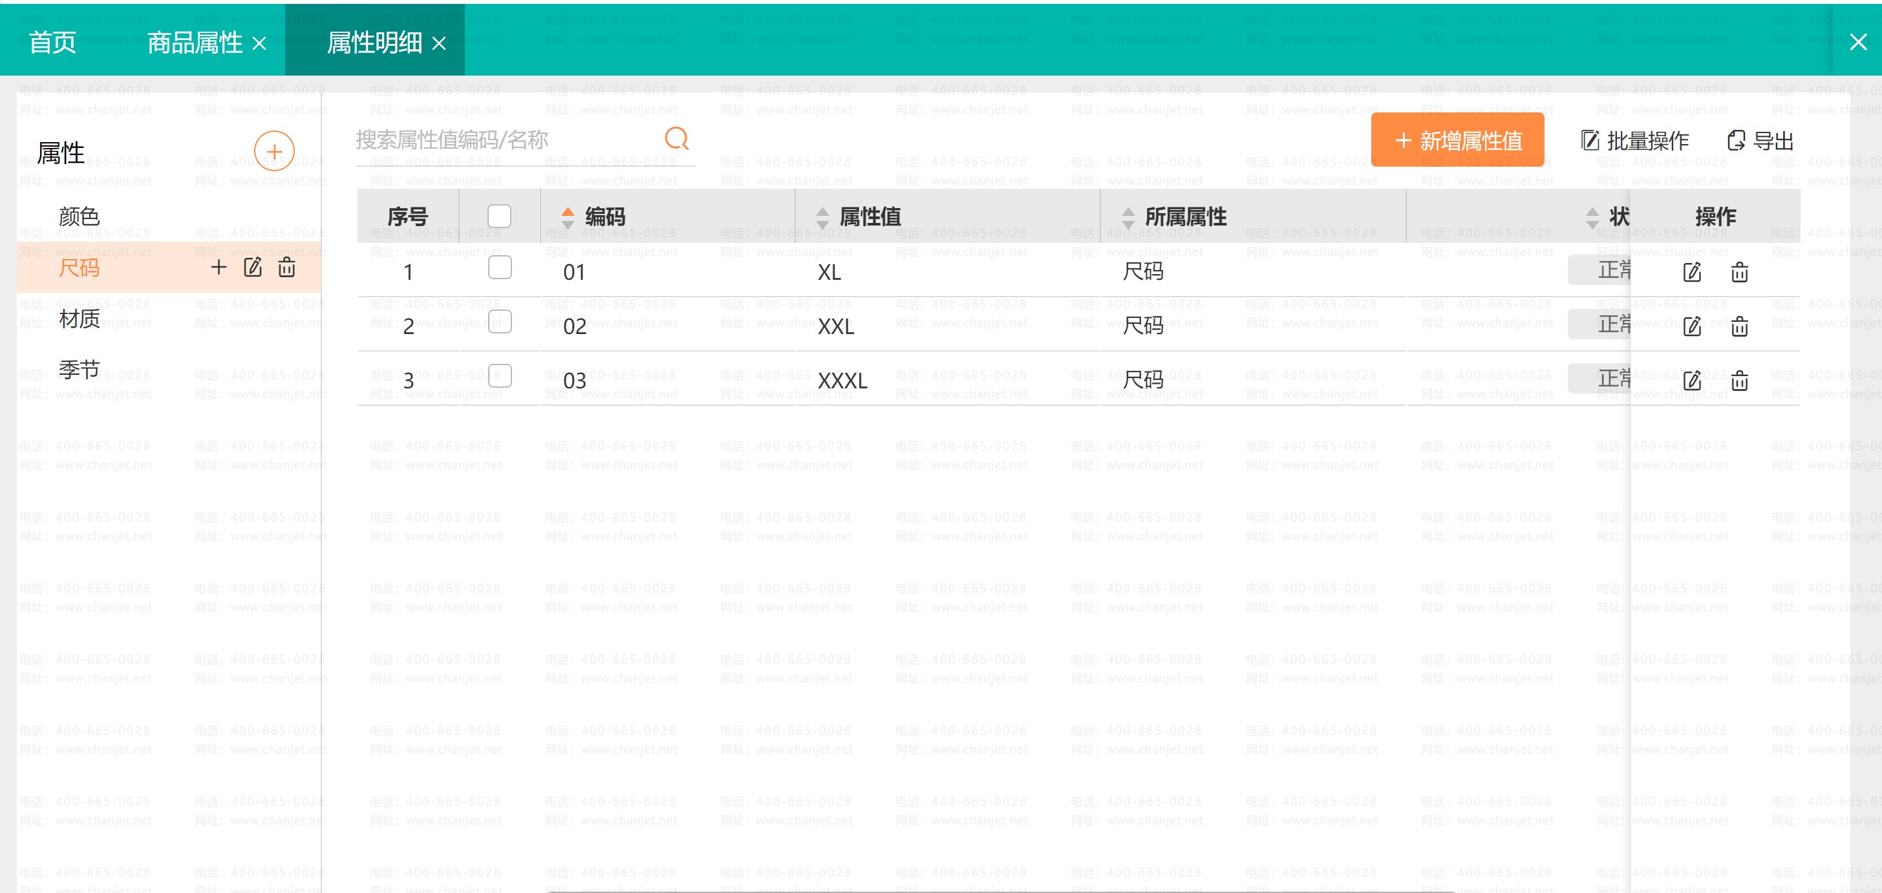Sort by 属性值 column arrows
1882x893 pixels.
pyautogui.click(x=822, y=217)
